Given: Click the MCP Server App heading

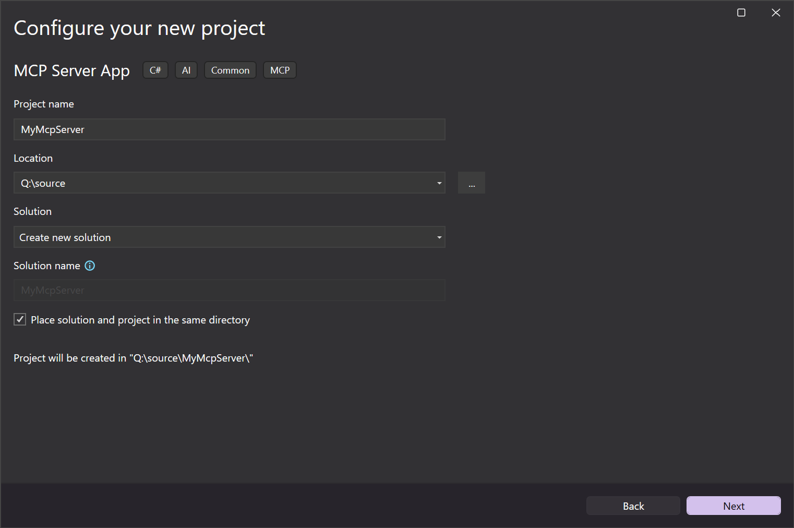Looking at the screenshot, I should (71, 70).
